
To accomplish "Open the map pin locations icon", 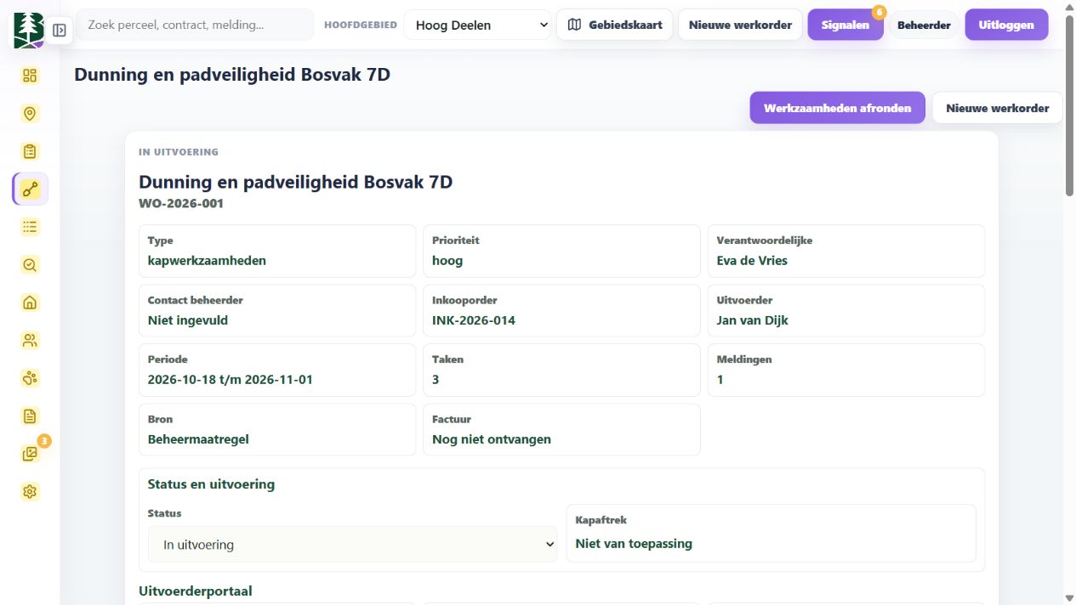I will [30, 114].
